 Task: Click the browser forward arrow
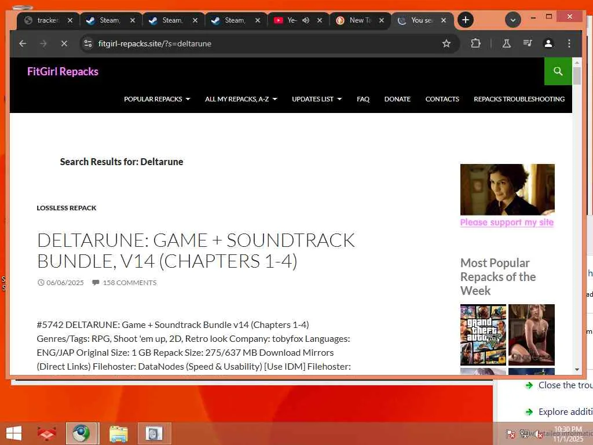[x=43, y=43]
